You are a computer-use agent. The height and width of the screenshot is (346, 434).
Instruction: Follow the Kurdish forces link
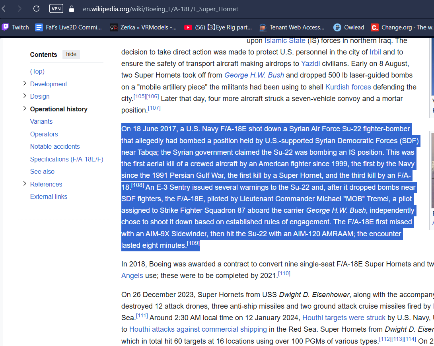click(348, 87)
